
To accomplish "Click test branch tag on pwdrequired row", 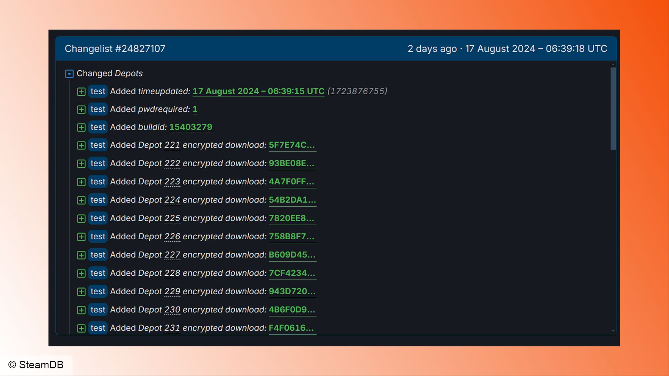I will pyautogui.click(x=98, y=109).
